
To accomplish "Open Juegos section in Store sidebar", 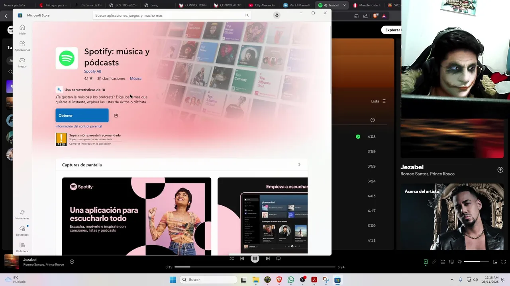I will pyautogui.click(x=22, y=62).
